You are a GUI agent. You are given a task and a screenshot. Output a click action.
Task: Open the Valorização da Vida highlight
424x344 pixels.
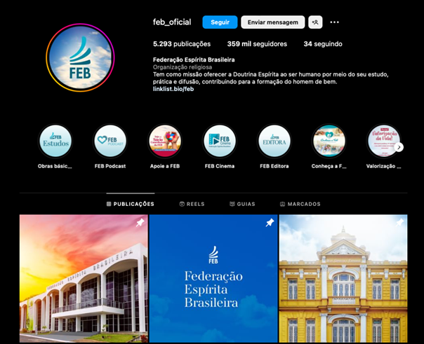383,142
